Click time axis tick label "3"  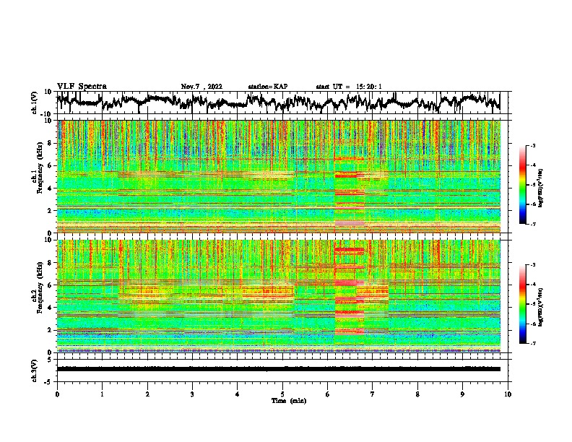click(x=192, y=394)
